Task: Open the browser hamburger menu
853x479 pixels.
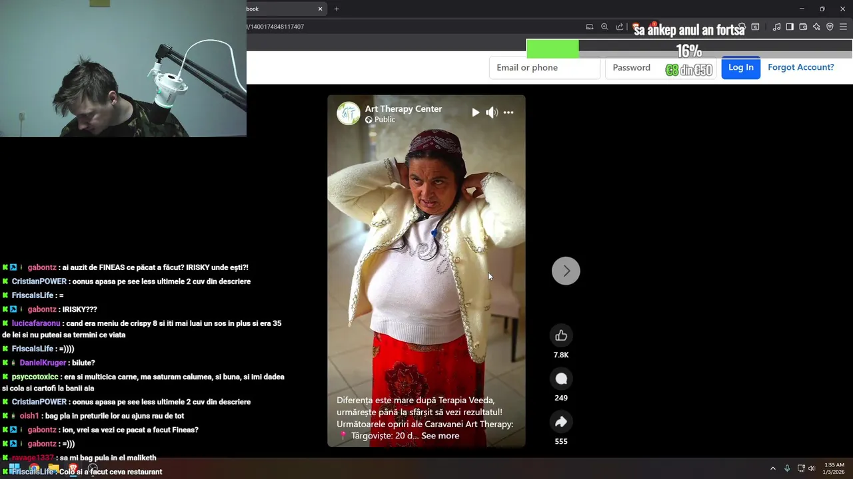Action: pos(844,27)
